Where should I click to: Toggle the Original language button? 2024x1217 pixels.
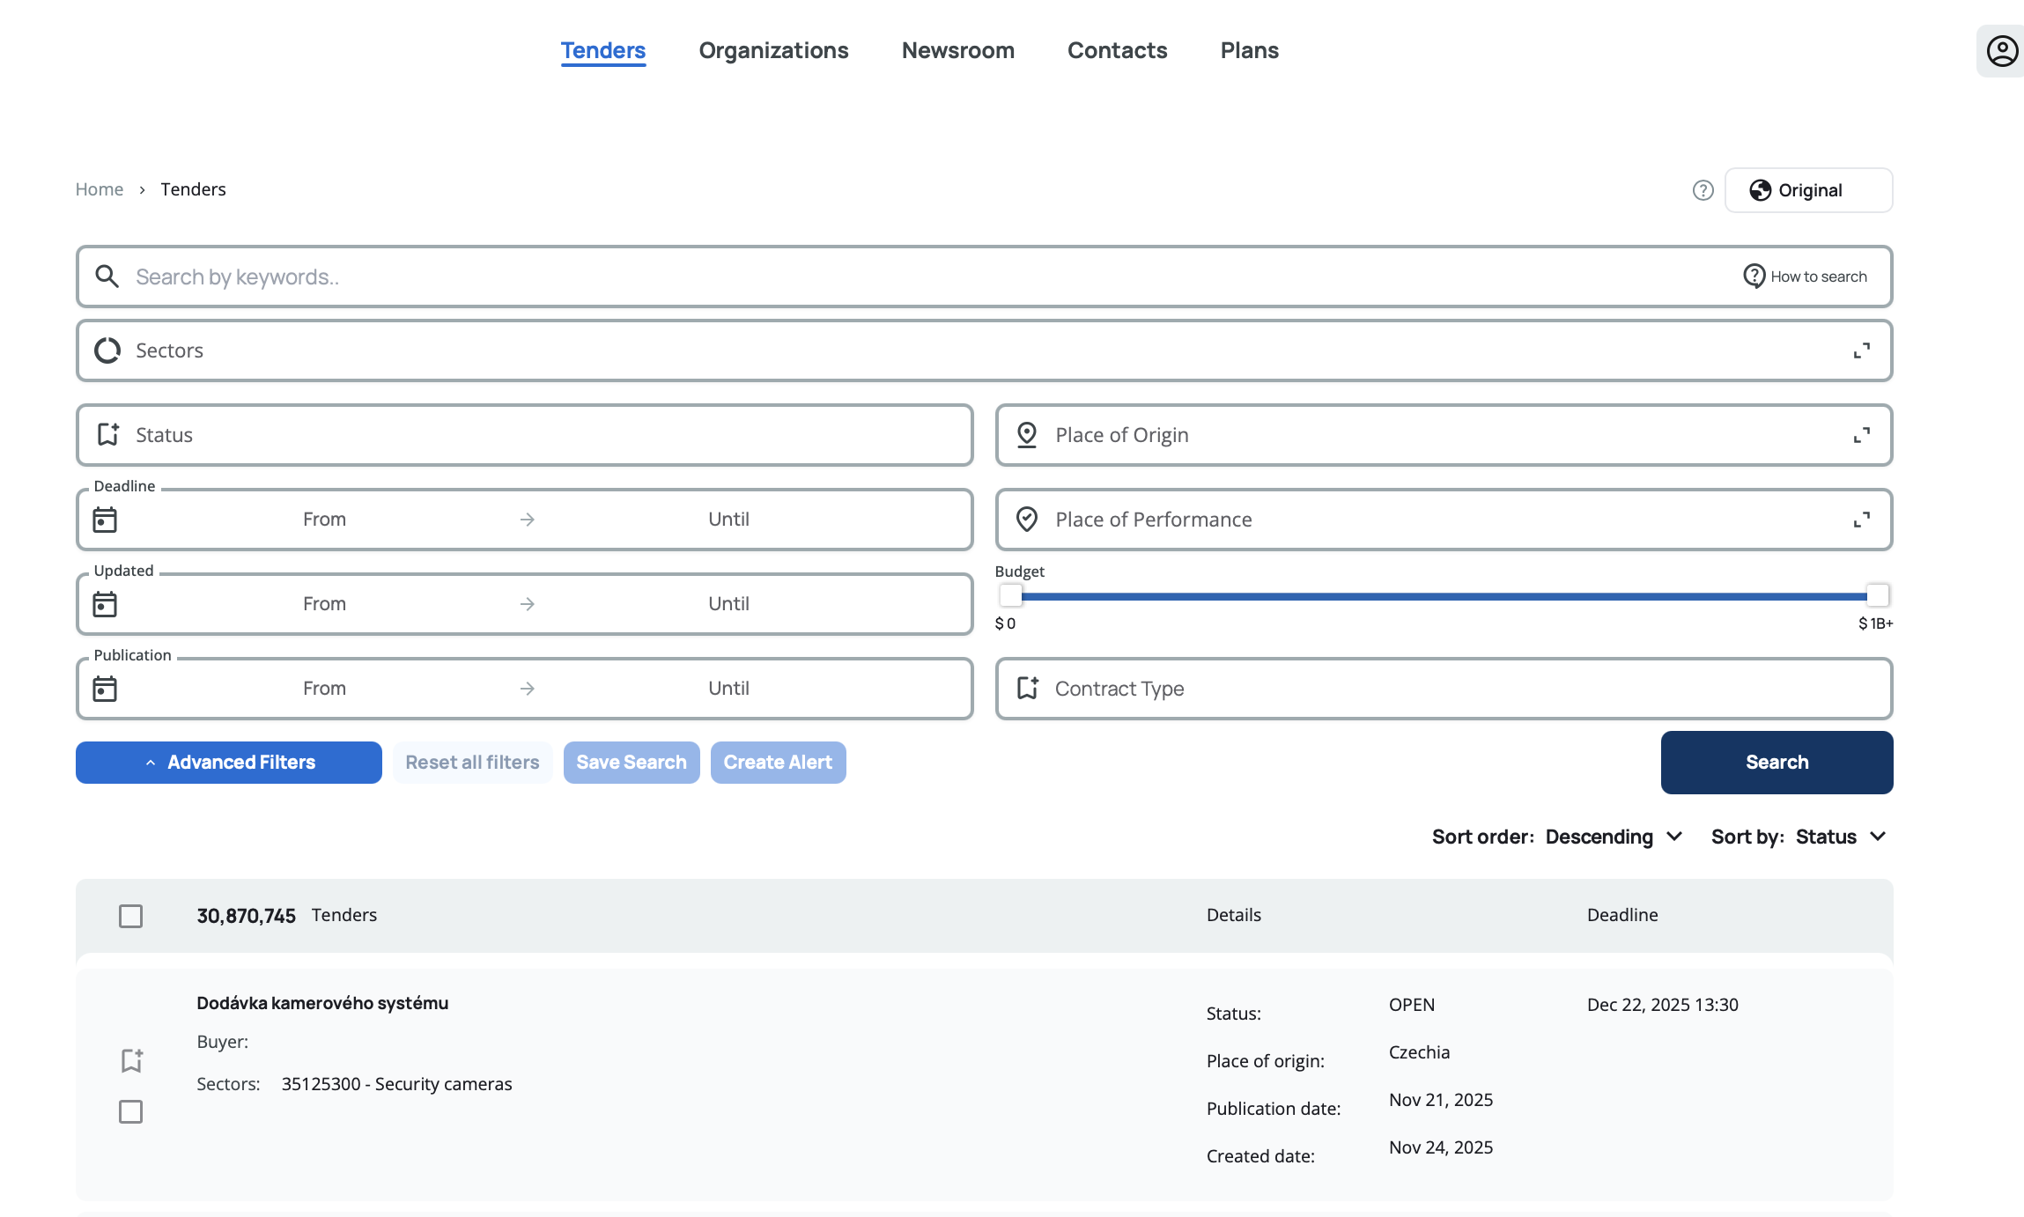[1808, 190]
